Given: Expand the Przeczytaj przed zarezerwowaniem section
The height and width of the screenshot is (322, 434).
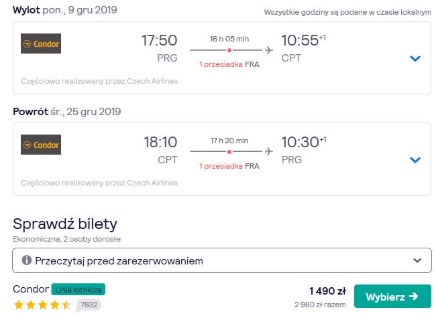Looking at the screenshot, I should click(x=222, y=260).
